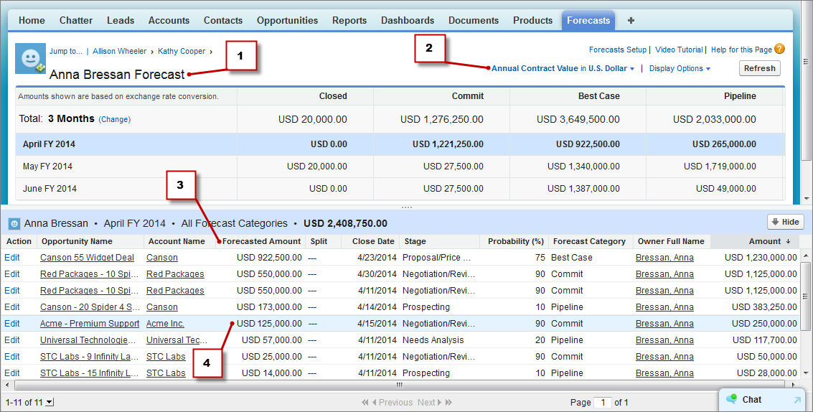Sort by the Amount column header
The height and width of the screenshot is (412, 813).
click(765, 241)
